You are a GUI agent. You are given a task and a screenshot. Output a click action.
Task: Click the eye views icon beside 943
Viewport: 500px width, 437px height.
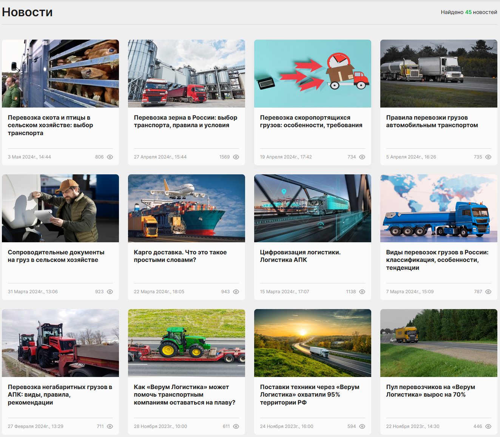pos(236,292)
